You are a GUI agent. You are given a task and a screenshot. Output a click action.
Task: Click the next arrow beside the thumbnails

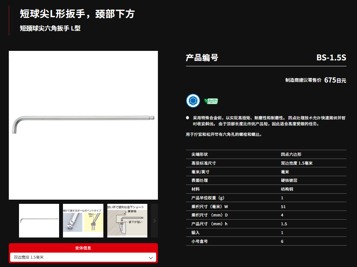(154, 221)
